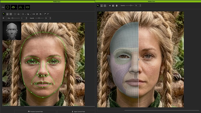Open the nose part dropdown arrow

(x=24, y=8)
